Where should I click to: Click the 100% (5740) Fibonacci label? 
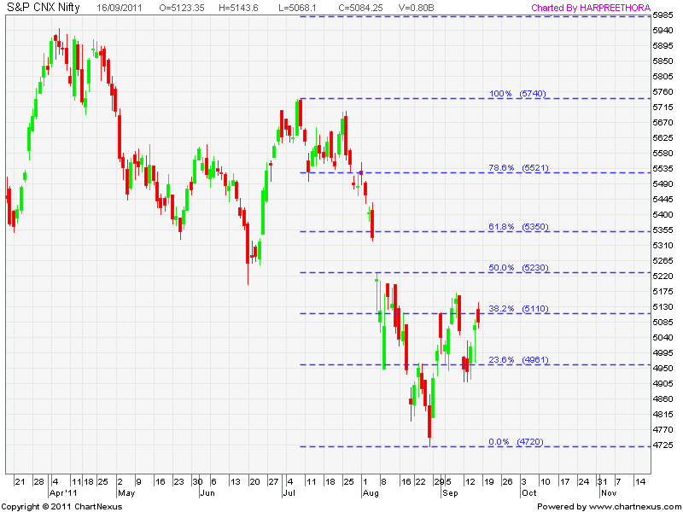517,94
